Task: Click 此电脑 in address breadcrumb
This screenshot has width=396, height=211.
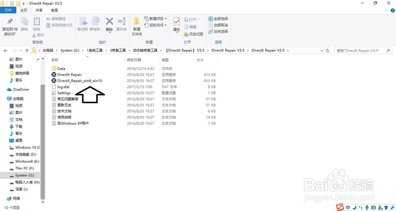Action: tap(48, 51)
